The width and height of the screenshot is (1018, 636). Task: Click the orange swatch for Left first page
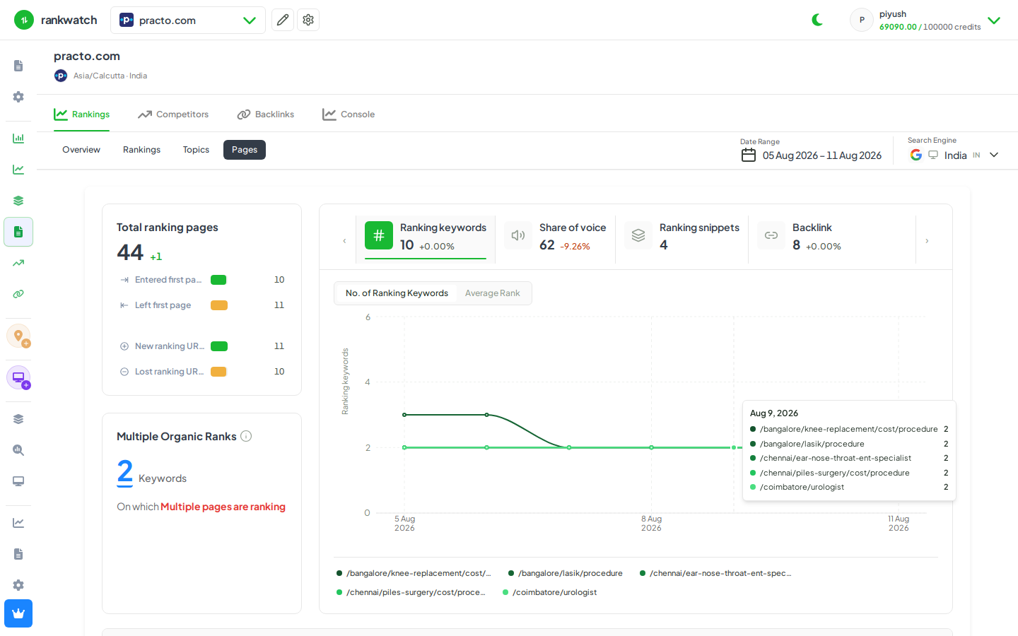click(x=219, y=305)
